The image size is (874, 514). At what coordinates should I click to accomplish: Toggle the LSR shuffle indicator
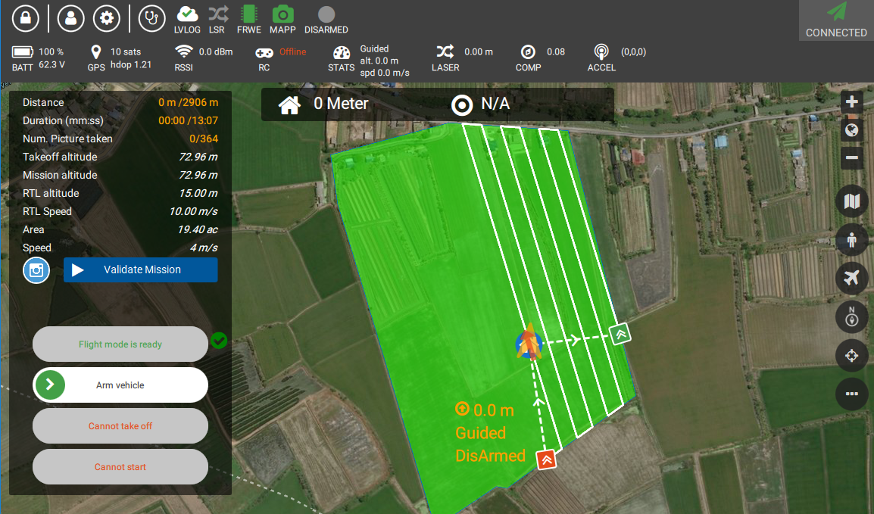point(217,14)
